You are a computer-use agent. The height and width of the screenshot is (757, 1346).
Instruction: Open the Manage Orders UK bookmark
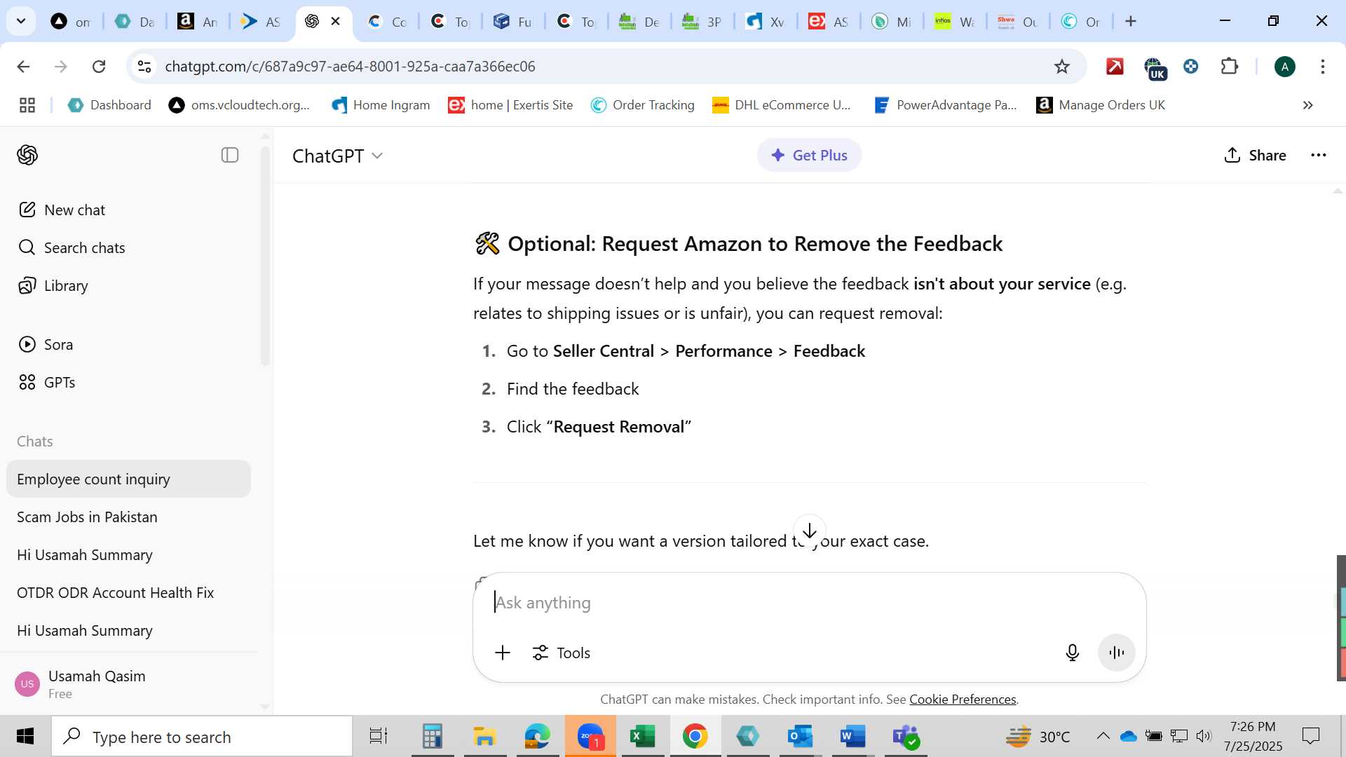(x=1101, y=105)
